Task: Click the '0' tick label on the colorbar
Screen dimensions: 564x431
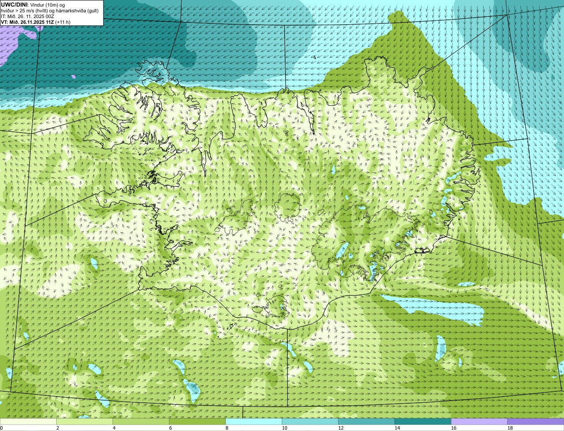Action: click(1, 428)
